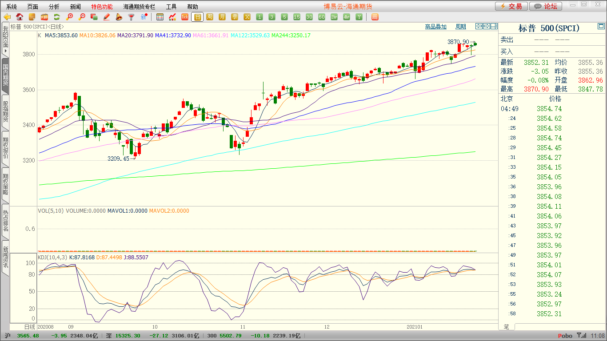Open the 周期 period dropdown link
The image size is (607, 341).
(x=461, y=27)
